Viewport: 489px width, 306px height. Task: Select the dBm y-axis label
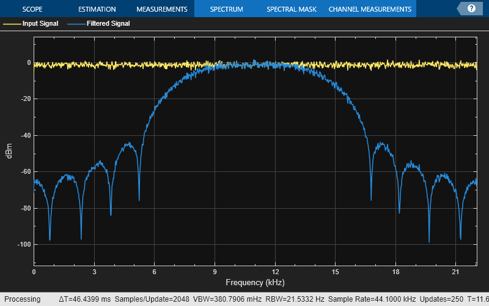[x=9, y=154]
